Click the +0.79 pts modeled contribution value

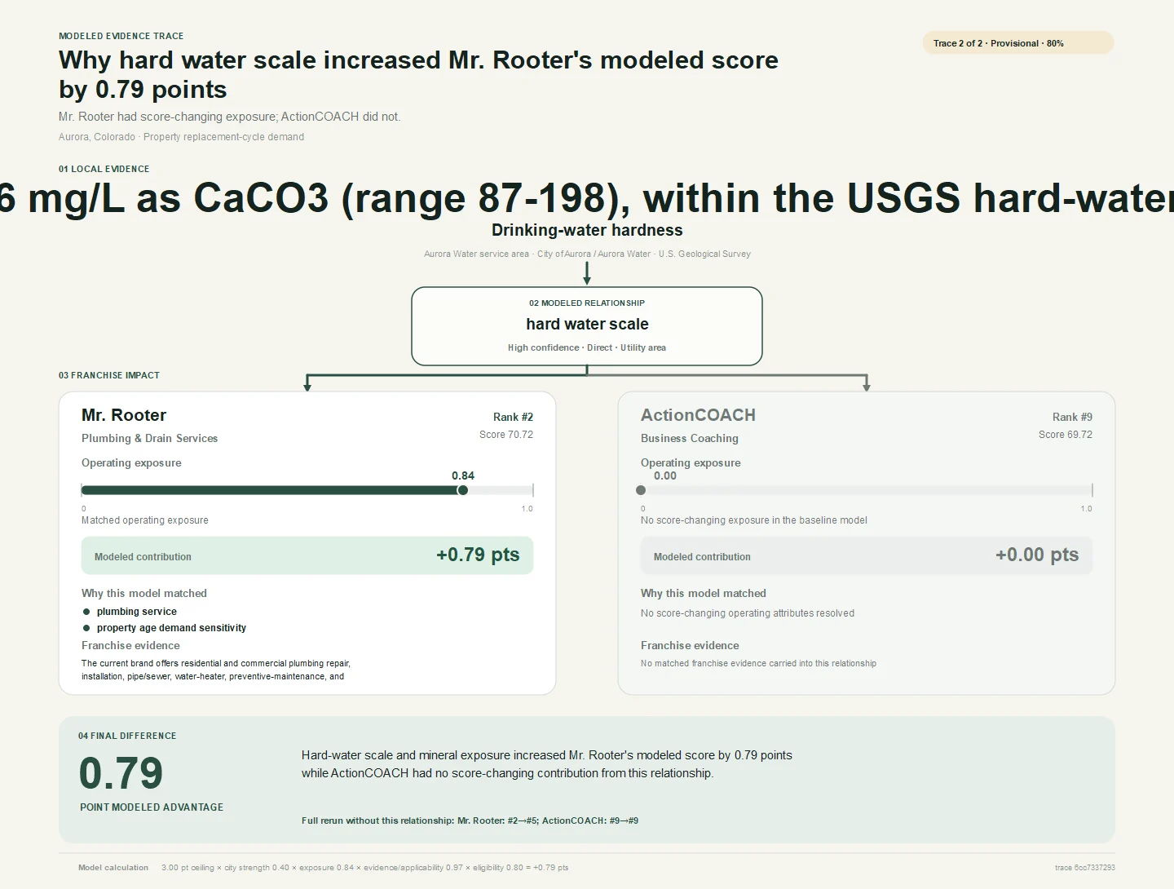click(478, 555)
